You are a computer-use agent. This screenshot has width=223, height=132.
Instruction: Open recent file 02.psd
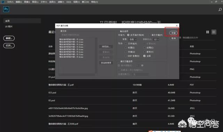pos(52,100)
